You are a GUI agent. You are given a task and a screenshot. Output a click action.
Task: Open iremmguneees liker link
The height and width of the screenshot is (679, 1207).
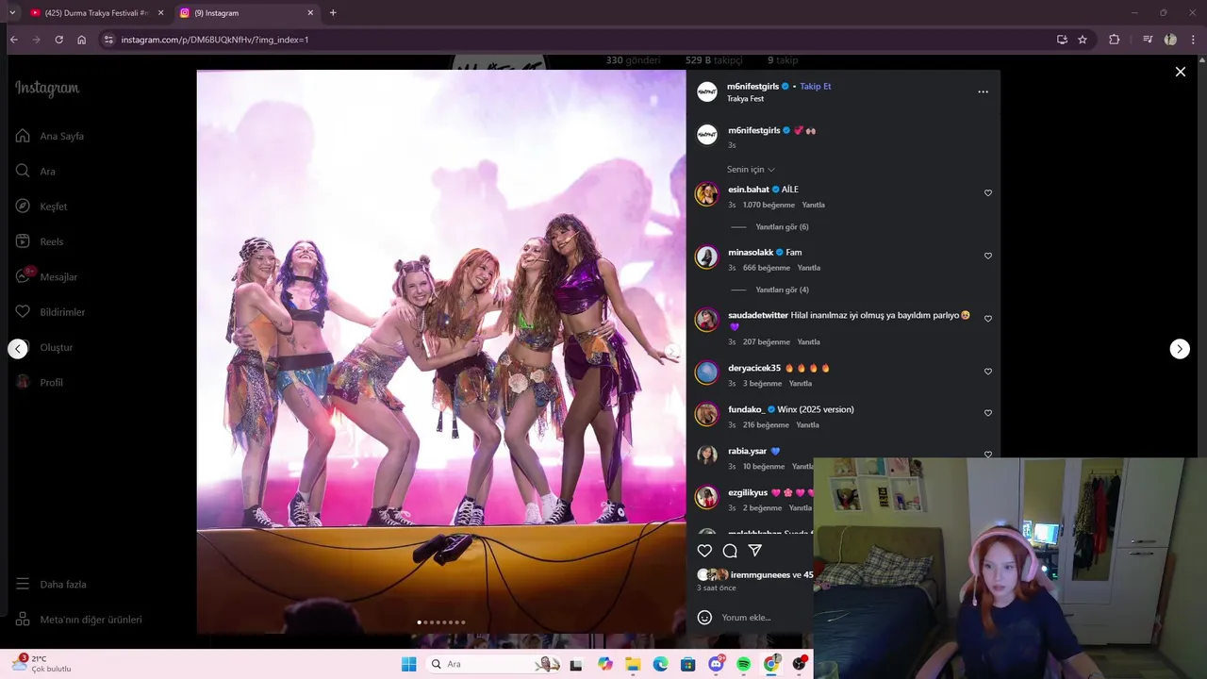760,575
